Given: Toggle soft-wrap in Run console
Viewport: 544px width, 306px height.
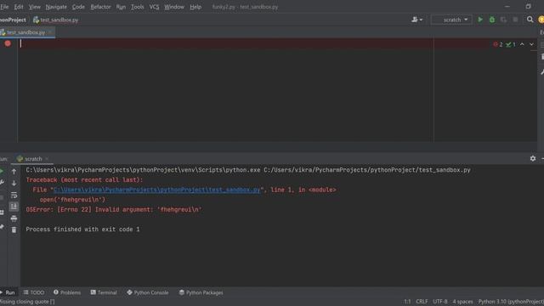Looking at the screenshot, I should 14,195.
